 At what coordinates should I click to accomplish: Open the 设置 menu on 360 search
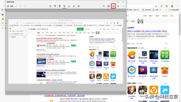click(151, 16)
